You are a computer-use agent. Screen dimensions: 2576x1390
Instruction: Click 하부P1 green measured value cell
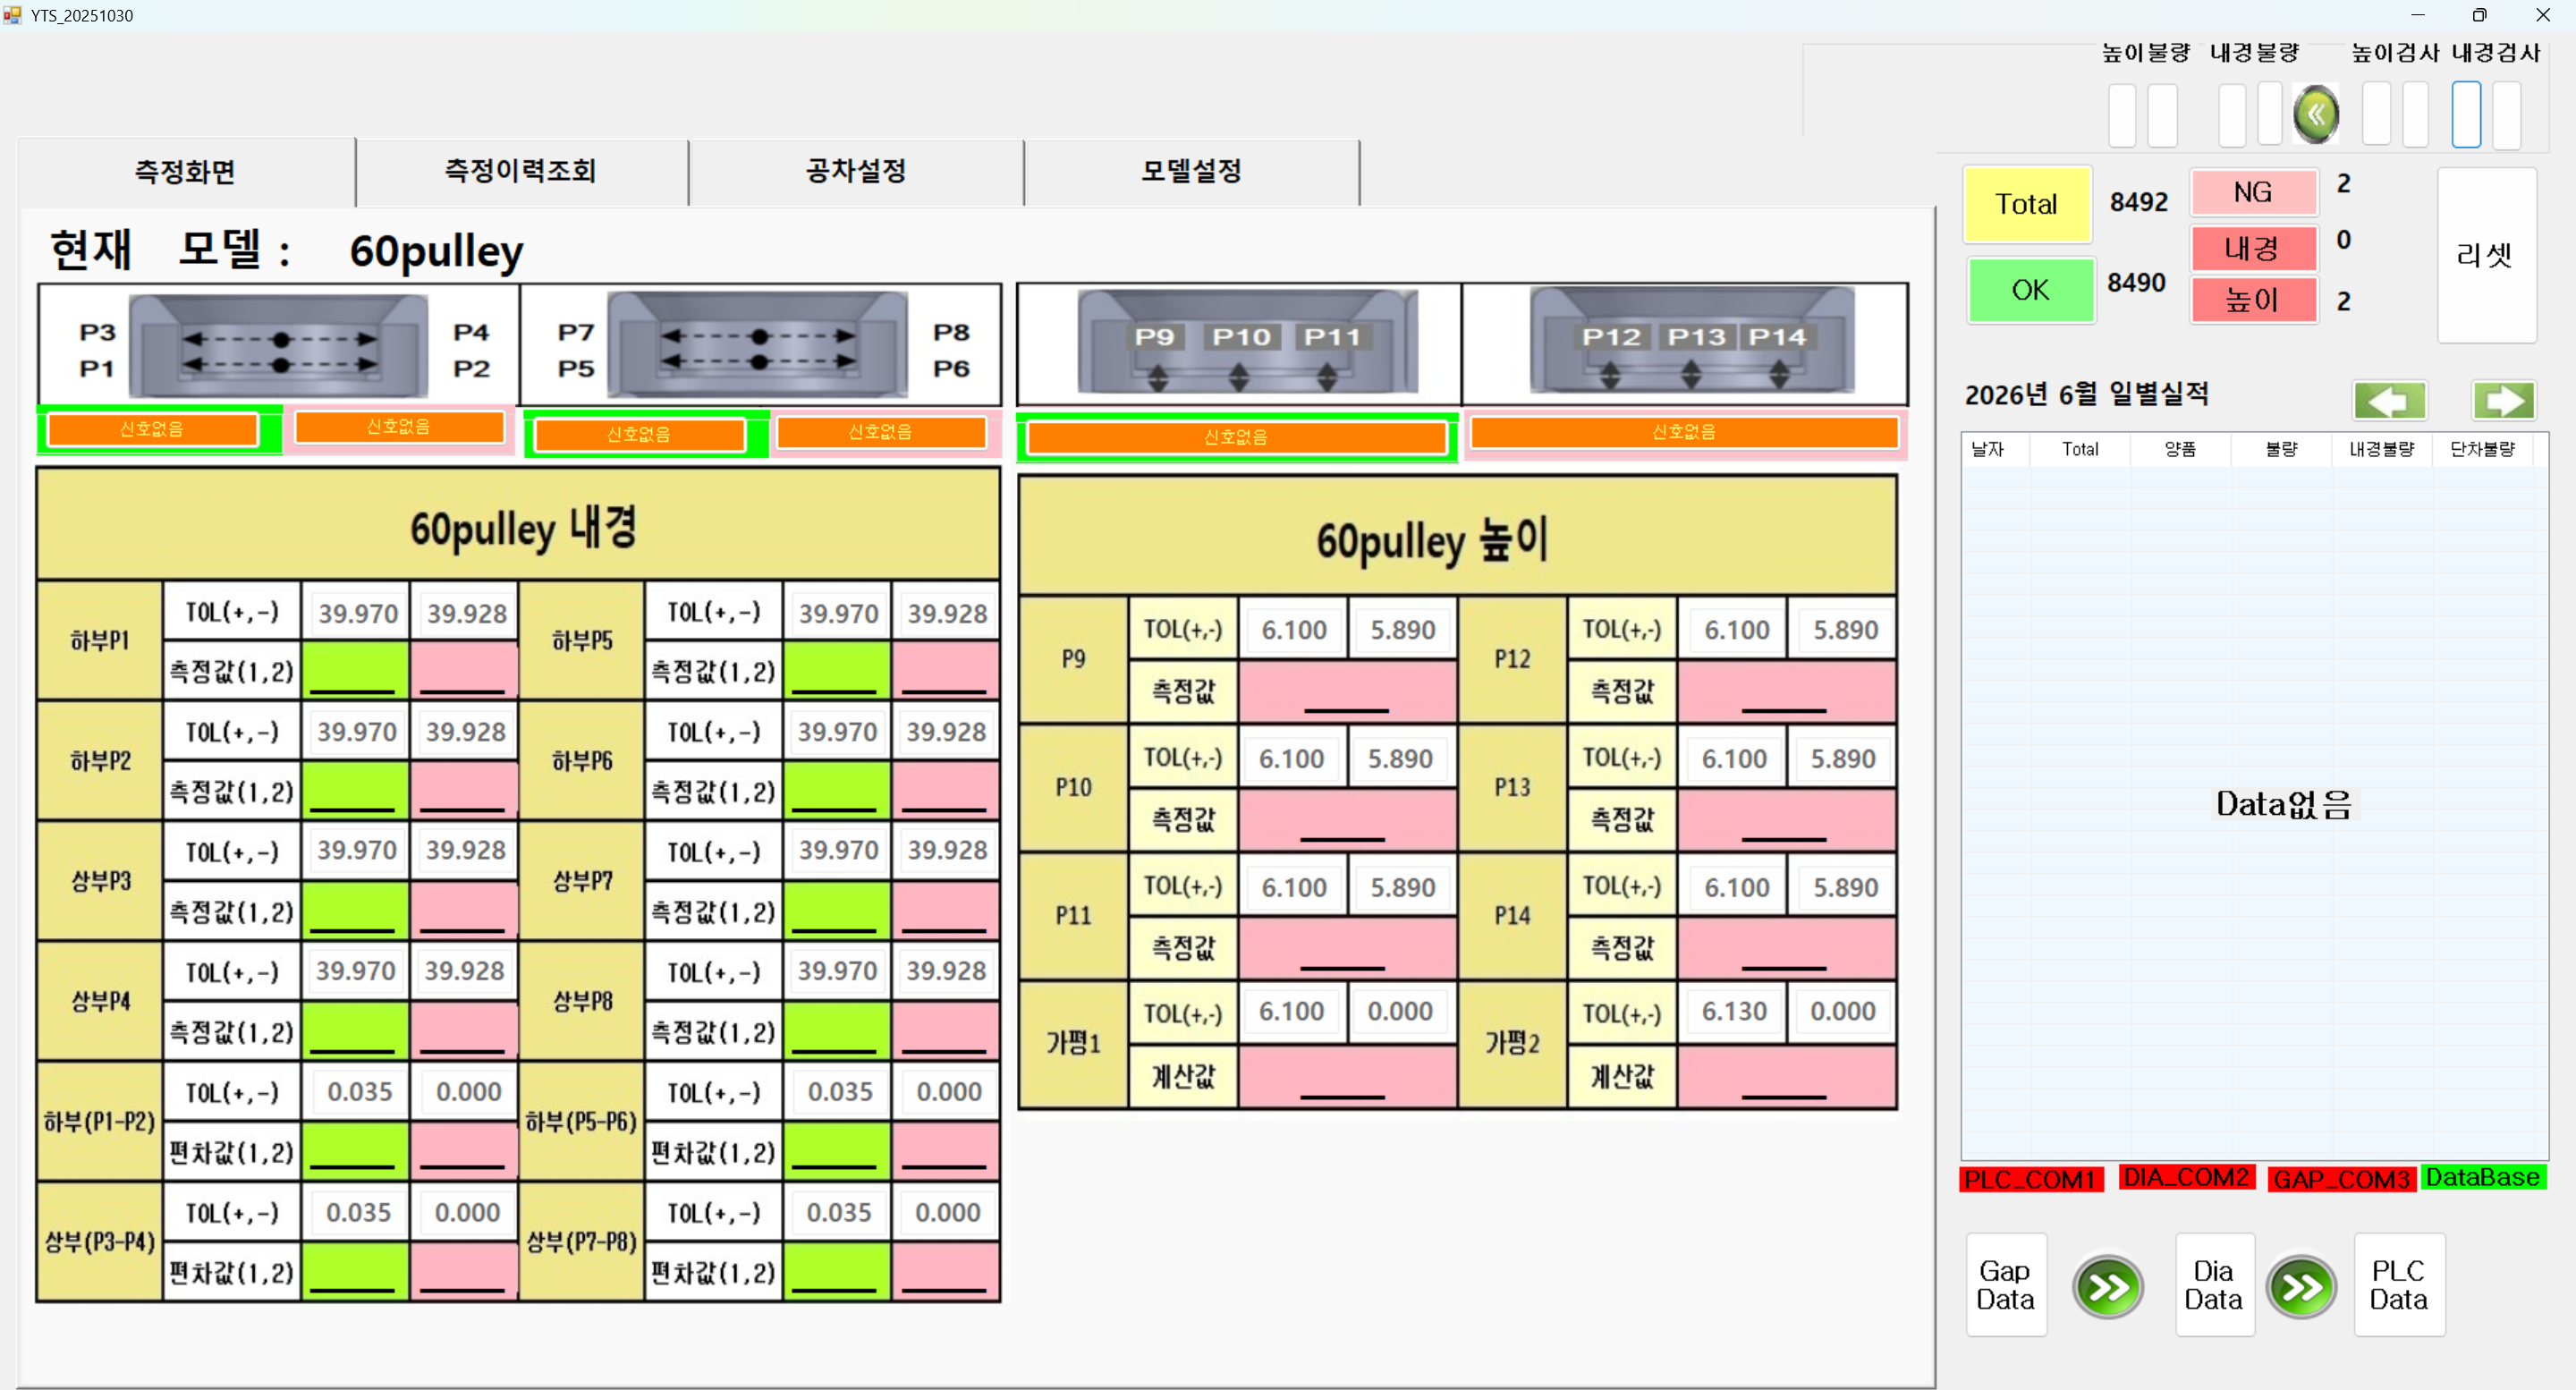point(355,670)
